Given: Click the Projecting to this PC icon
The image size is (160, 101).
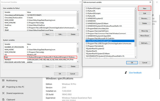Looking at the screenshot, I should pyautogui.click(x=3, y=87).
